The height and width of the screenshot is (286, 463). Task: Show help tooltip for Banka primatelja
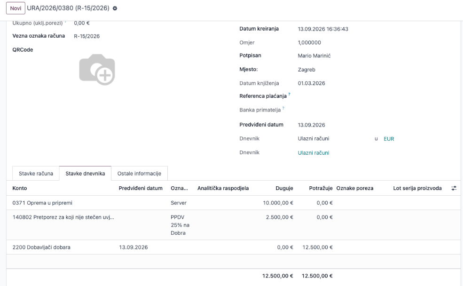[x=283, y=108]
